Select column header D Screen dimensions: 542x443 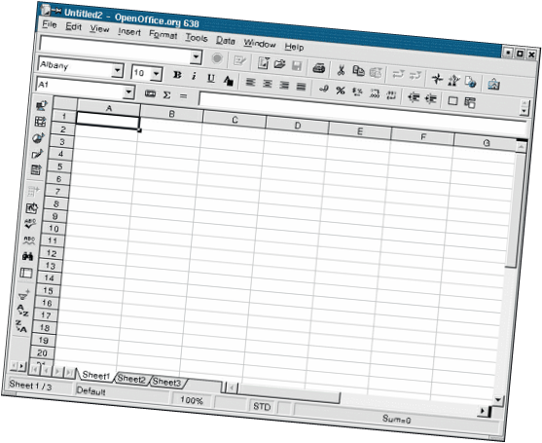click(x=297, y=126)
